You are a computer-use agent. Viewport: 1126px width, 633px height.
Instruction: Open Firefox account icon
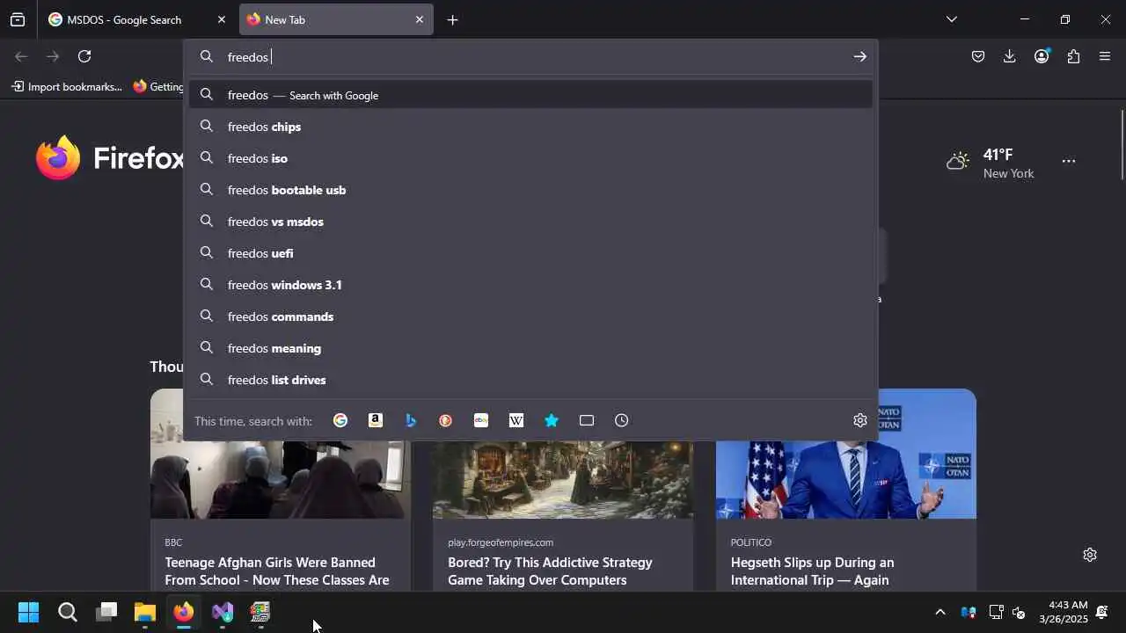[x=1042, y=56]
